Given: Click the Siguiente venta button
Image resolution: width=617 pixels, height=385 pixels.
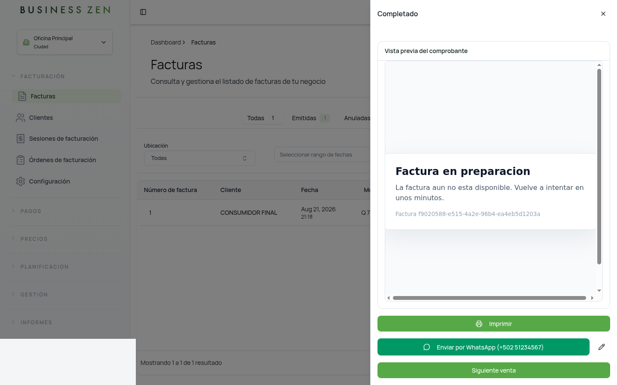Looking at the screenshot, I should [494, 370].
